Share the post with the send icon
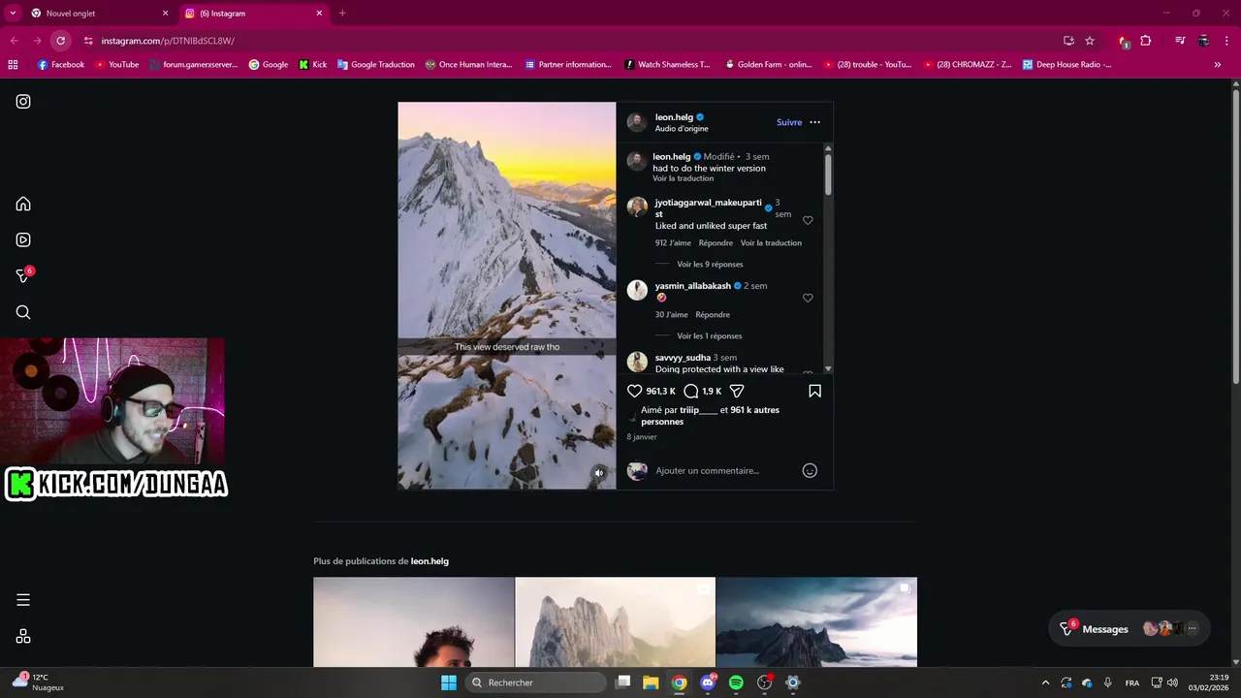This screenshot has width=1241, height=698. 737,391
